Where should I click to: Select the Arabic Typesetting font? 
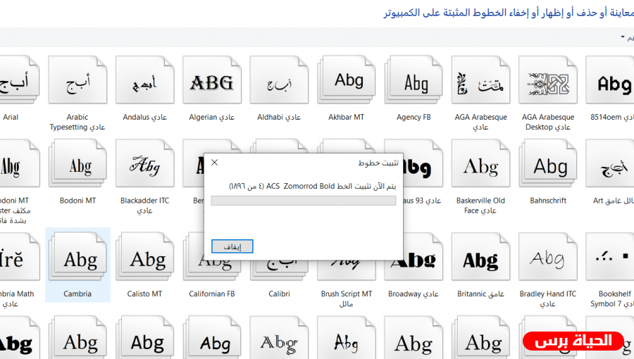click(x=77, y=84)
